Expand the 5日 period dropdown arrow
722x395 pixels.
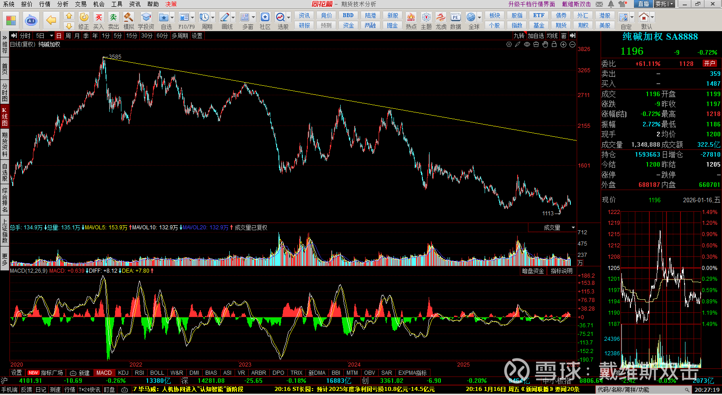51,36
